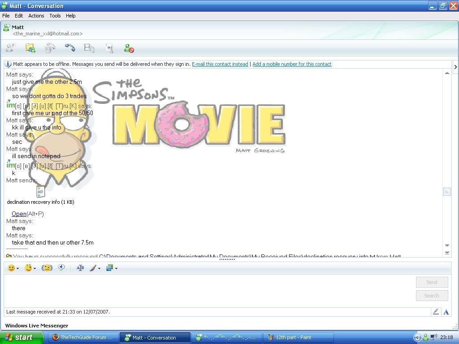
Task: Switch to text typing mode A icon
Action: (x=446, y=312)
